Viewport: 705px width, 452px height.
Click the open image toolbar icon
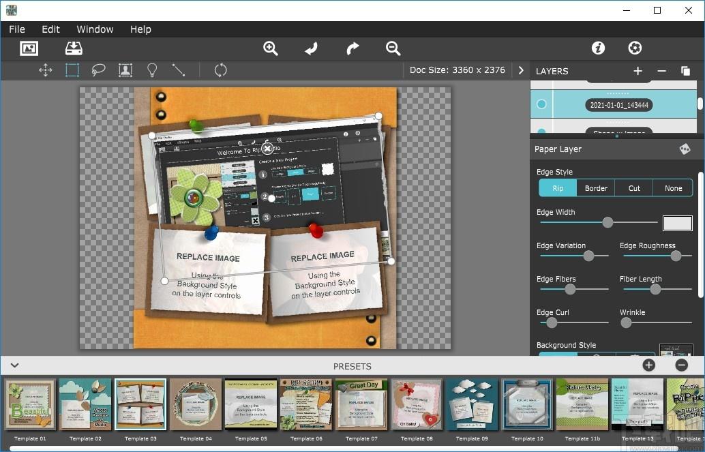pos(29,48)
